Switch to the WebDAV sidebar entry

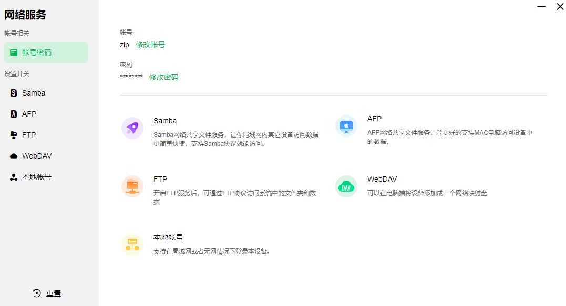37,155
